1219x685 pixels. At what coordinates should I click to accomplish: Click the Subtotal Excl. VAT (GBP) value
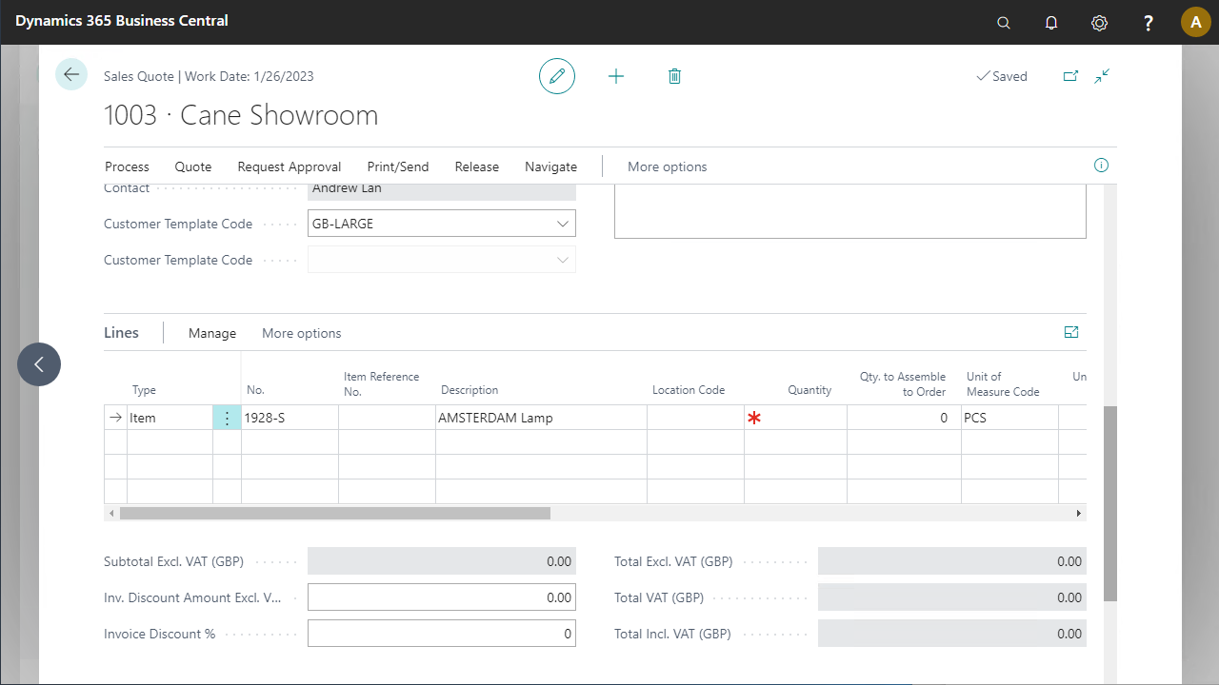442,561
